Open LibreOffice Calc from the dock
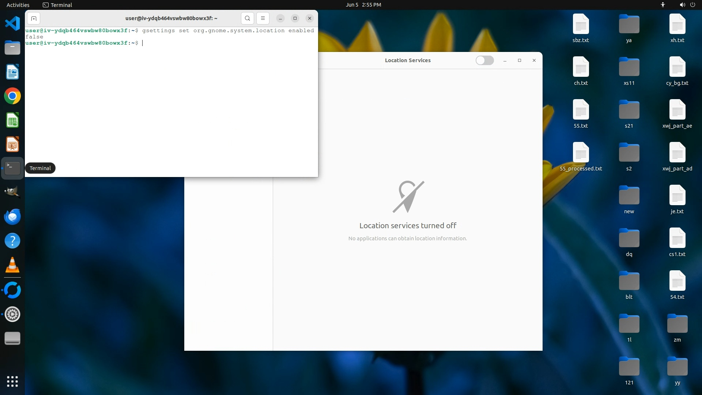Viewport: 702px width, 395px height. [x=12, y=120]
